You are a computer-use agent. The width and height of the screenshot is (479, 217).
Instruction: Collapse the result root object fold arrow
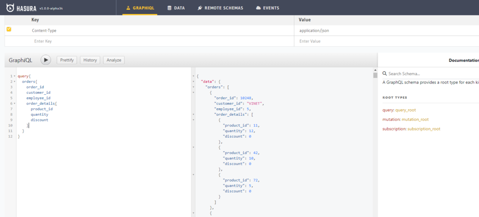coord(193,76)
